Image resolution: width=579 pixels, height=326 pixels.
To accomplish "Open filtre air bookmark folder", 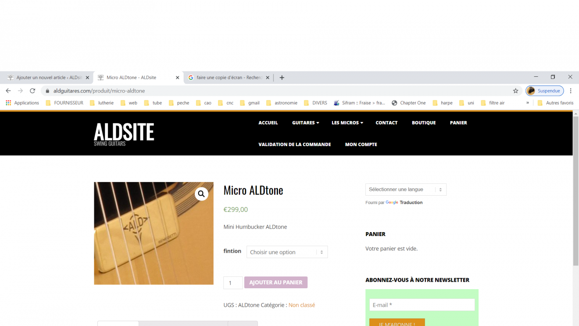I will [x=493, y=103].
